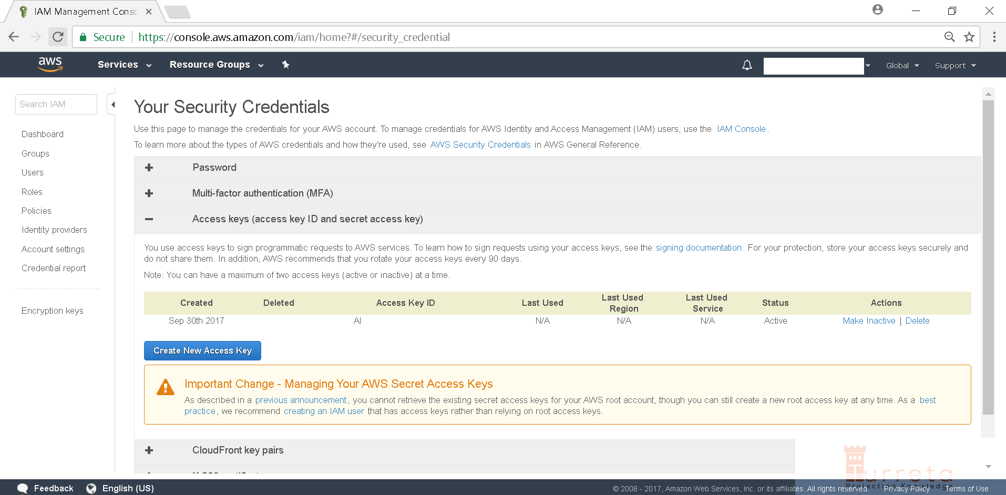Open the Global region dropdown
Screen dimensions: 1006x495
(902, 66)
